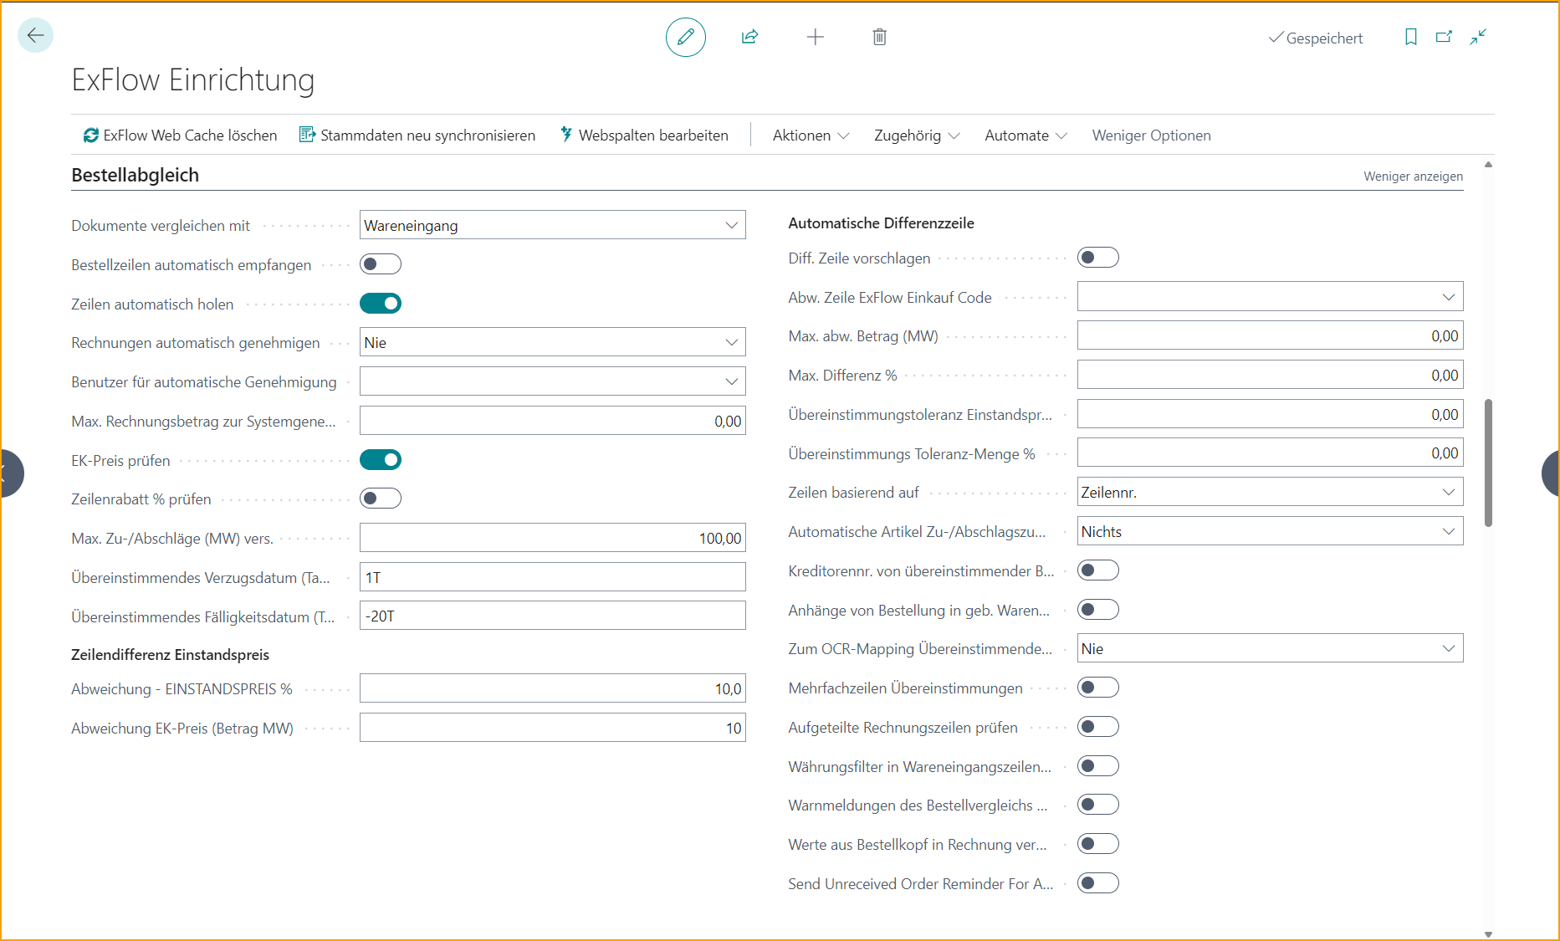
Task: Toggle Warnmeldungen des Bestellvergleichs switch
Action: tap(1098, 805)
